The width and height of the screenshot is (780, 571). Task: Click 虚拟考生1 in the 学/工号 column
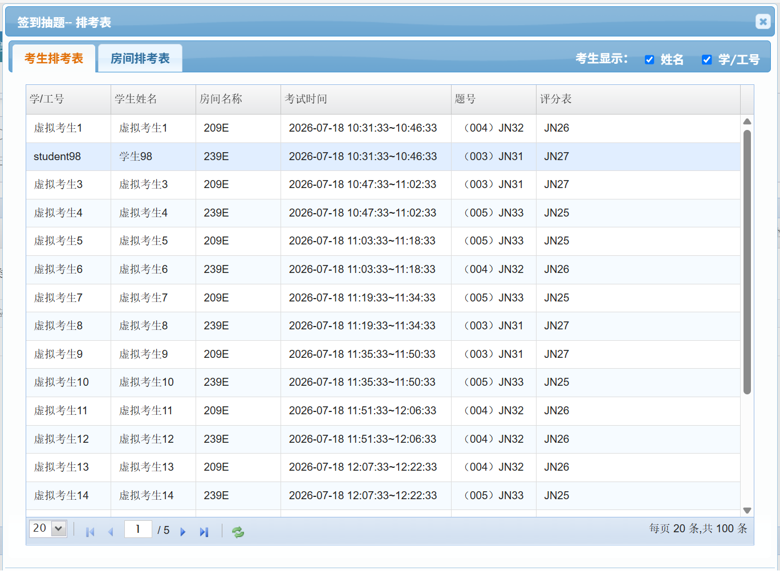point(68,128)
